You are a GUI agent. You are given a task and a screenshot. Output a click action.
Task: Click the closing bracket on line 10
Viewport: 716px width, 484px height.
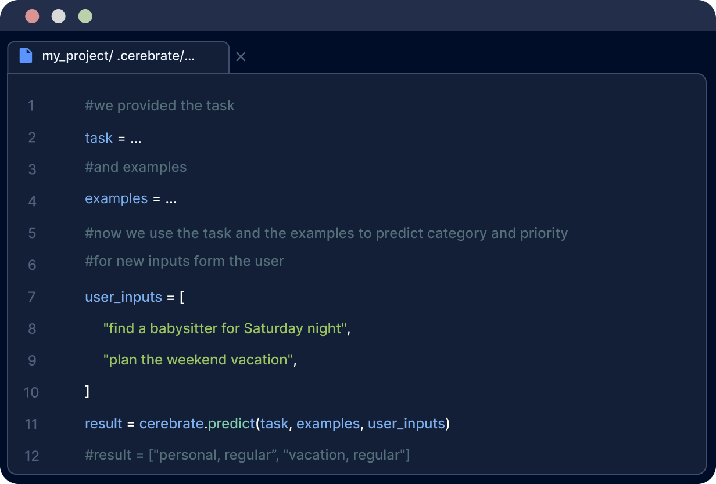click(x=87, y=392)
